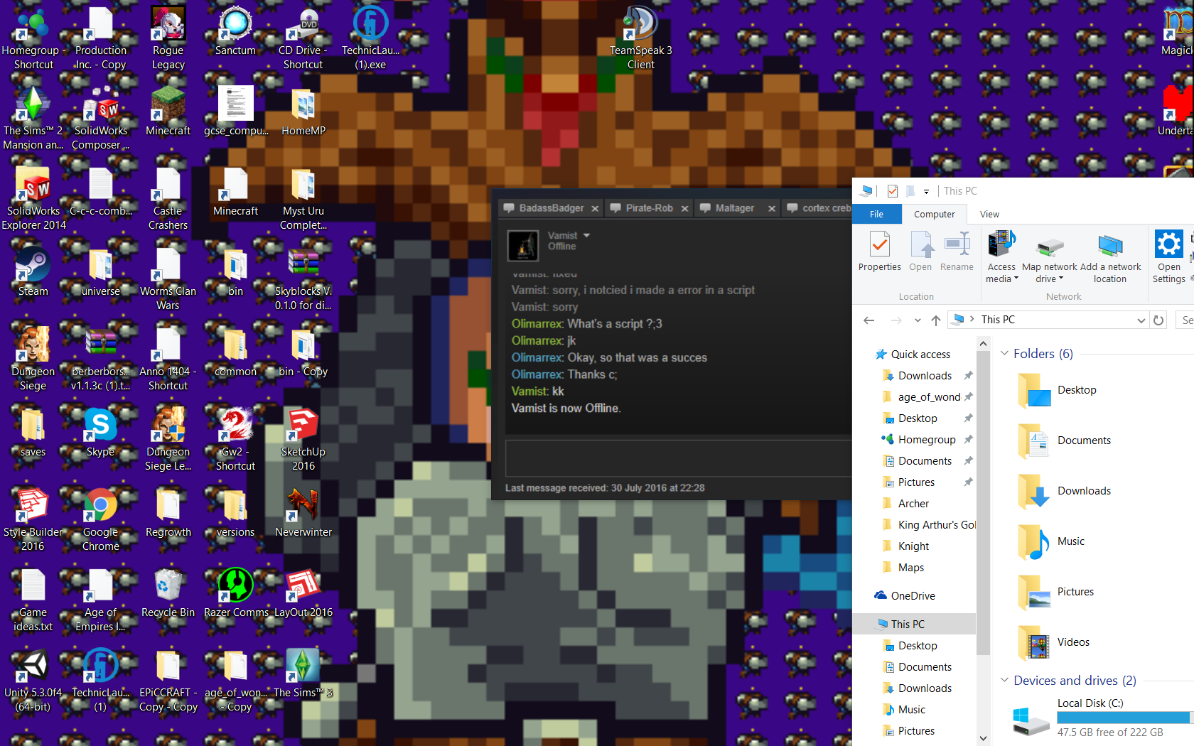Open the File tab in Explorer
Screen dimensions: 1194x746
tap(877, 214)
